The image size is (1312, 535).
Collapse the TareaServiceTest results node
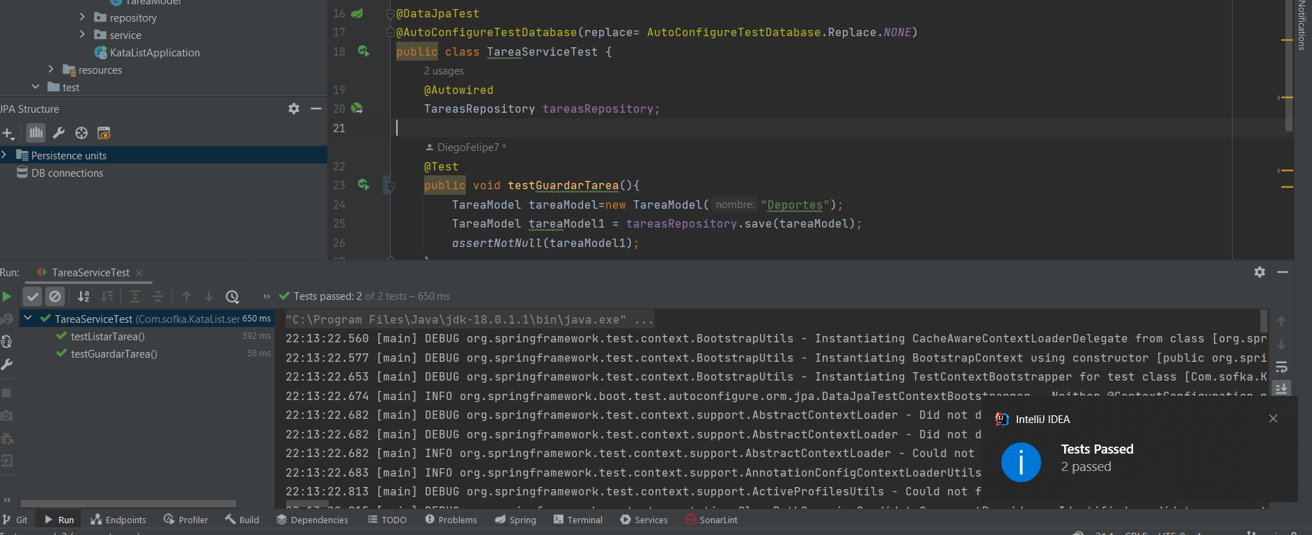point(28,318)
